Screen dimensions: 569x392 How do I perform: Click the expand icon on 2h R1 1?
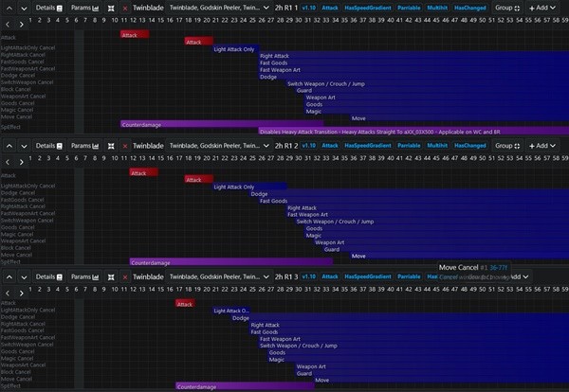(109, 8)
